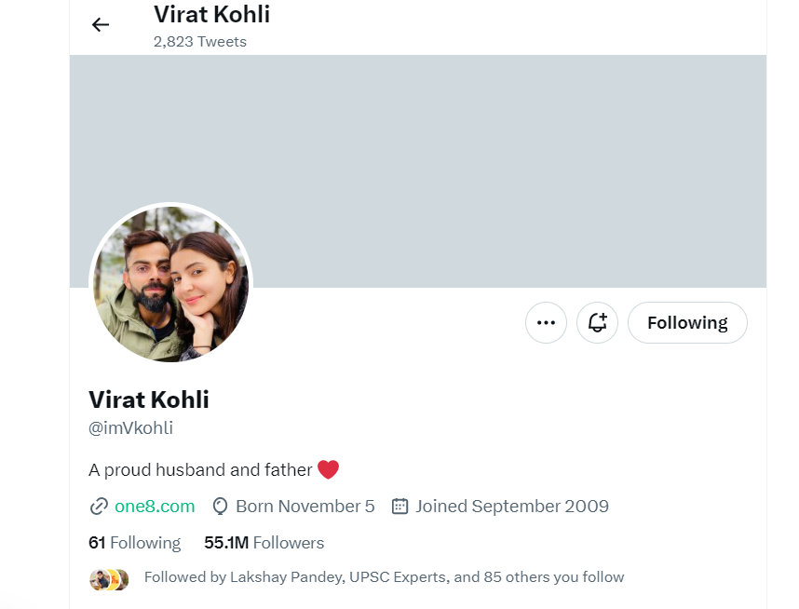Open the three-dot more options menu

point(546,323)
